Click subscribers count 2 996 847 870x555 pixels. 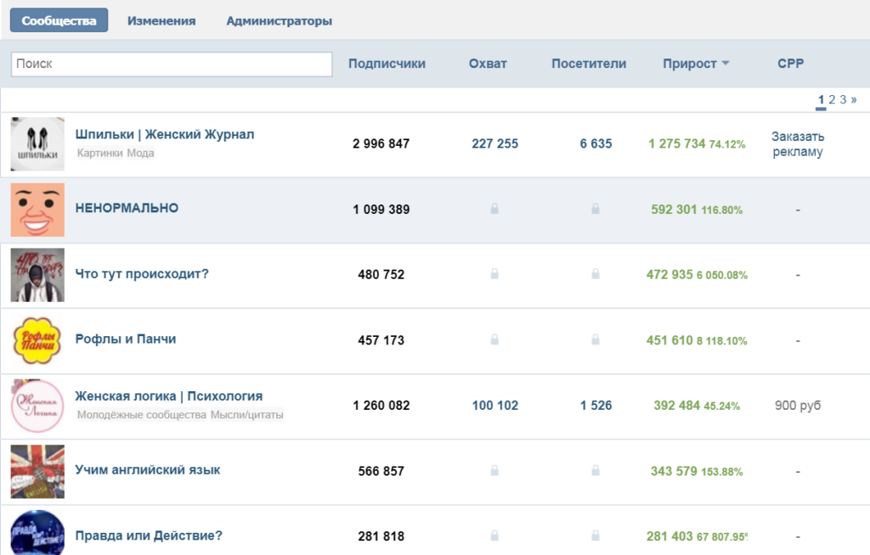[381, 144]
